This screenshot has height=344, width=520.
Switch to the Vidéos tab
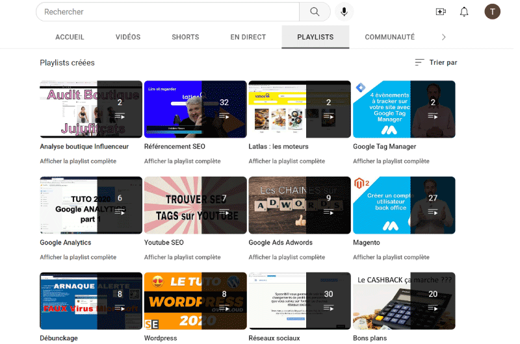pos(128,37)
